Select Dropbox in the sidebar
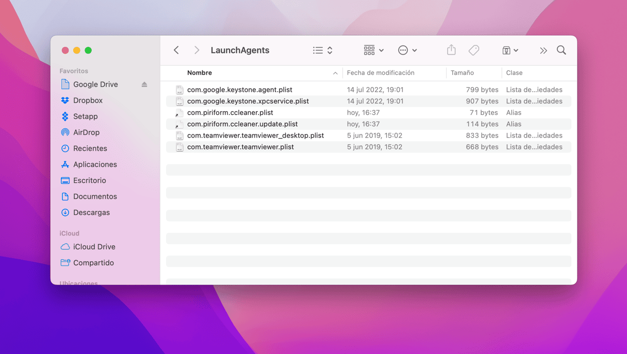This screenshot has width=627, height=354. click(88, 100)
